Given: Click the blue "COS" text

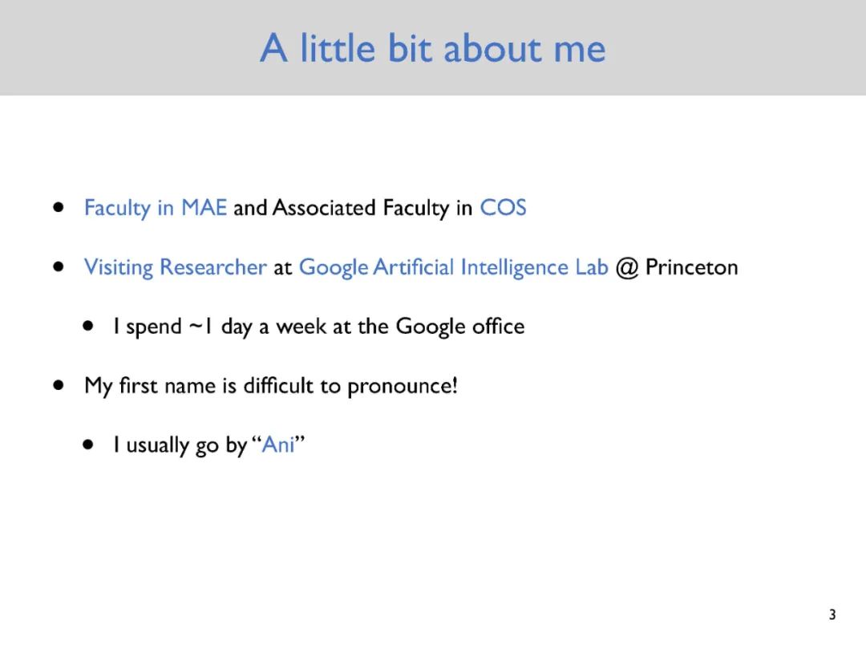Looking at the screenshot, I should [503, 208].
